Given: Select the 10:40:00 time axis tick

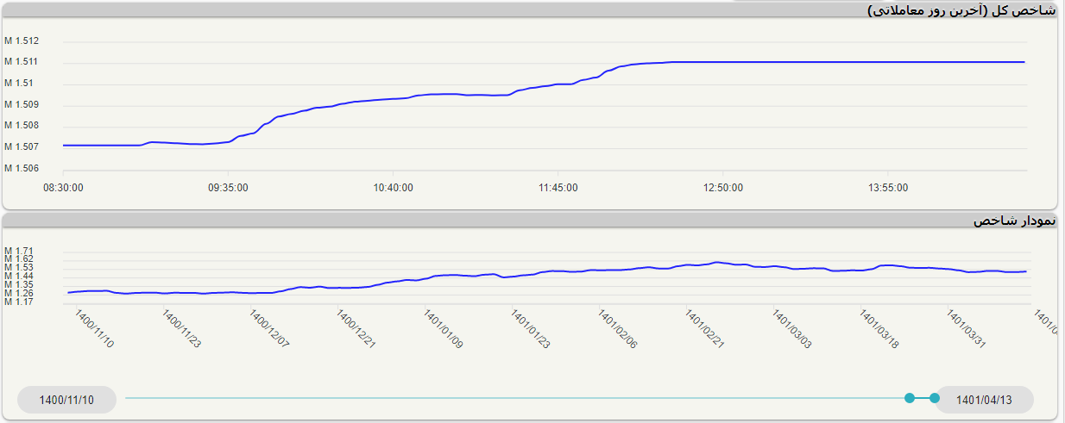Looking at the screenshot, I should pyautogui.click(x=394, y=188).
